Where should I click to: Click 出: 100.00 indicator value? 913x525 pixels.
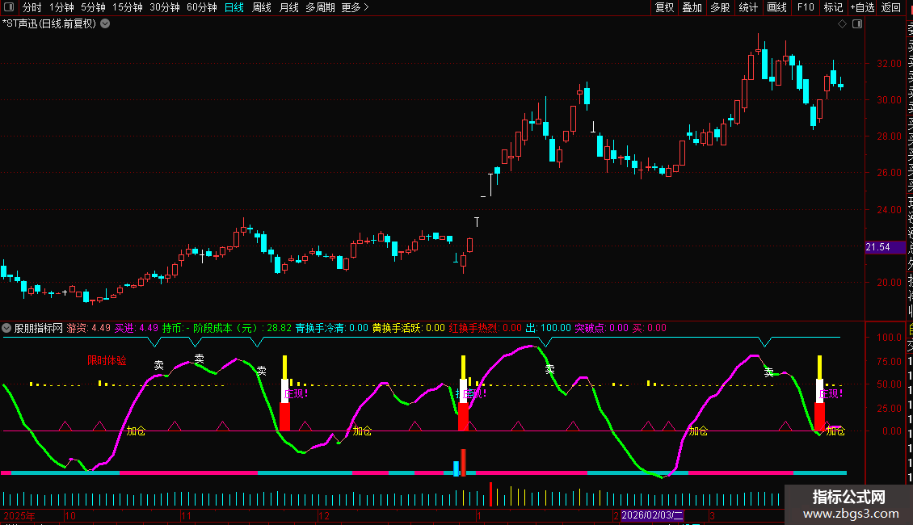pyautogui.click(x=548, y=328)
